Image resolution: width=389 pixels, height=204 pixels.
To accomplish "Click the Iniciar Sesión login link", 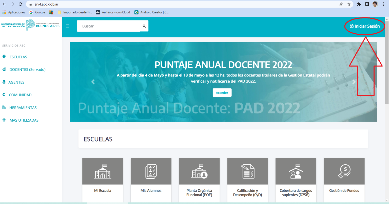I will (x=365, y=26).
